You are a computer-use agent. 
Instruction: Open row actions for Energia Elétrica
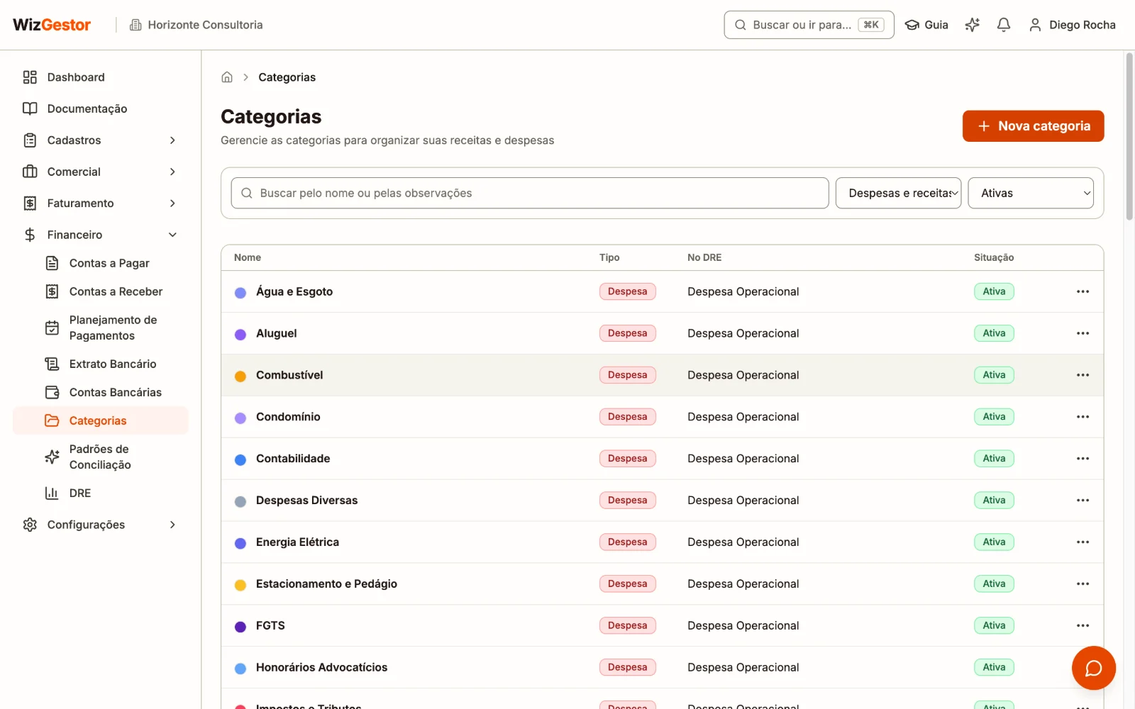point(1083,542)
